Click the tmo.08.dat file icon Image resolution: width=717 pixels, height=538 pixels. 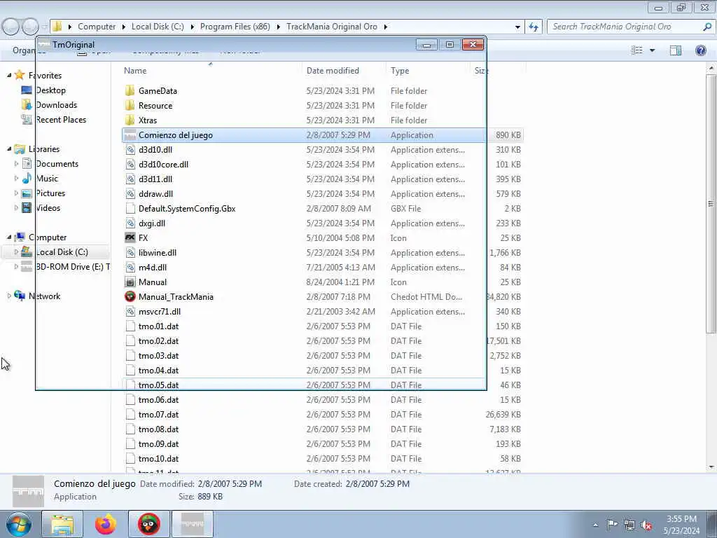130,429
